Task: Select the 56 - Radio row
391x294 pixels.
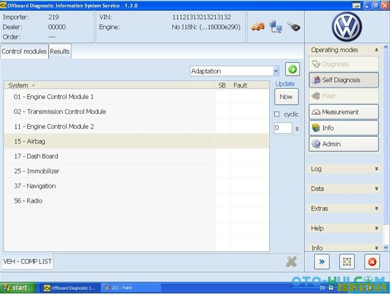Action: pyautogui.click(x=136, y=201)
